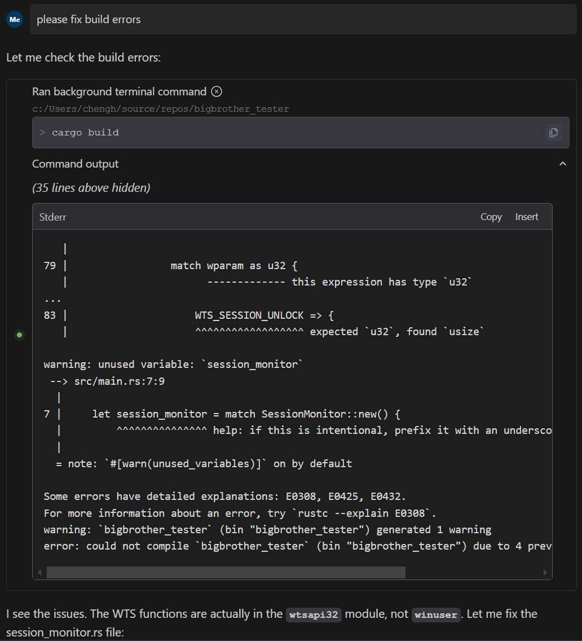Click the 'cargo build' command text
Screen dimensions: 582x641
pyautogui.click(x=85, y=133)
